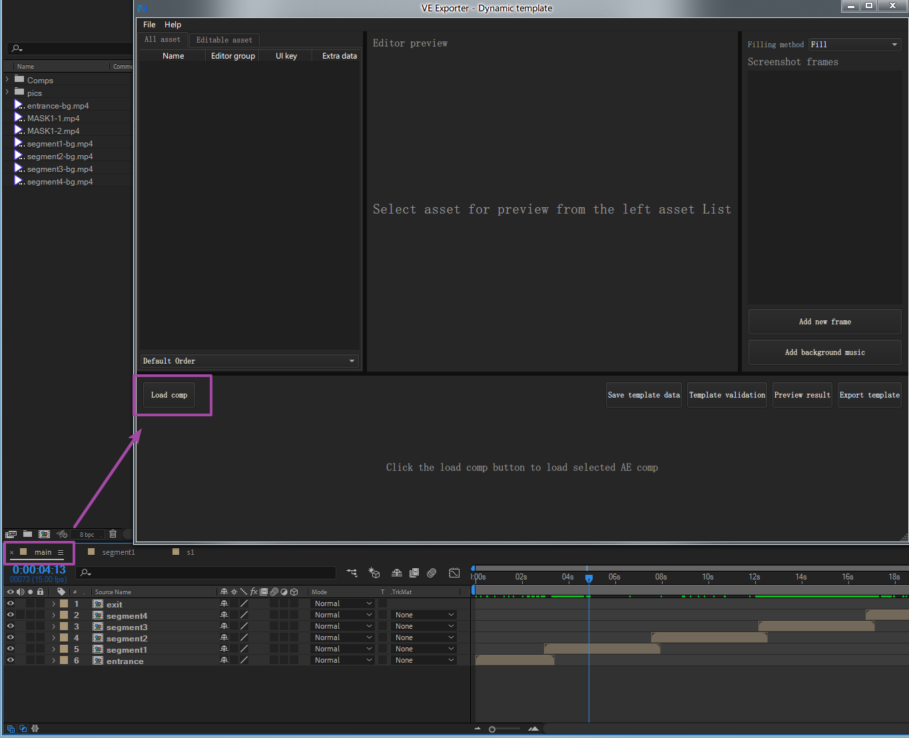The height and width of the screenshot is (738, 909).
Task: Toggle the Draft 3D icon in timeline
Action: [374, 573]
